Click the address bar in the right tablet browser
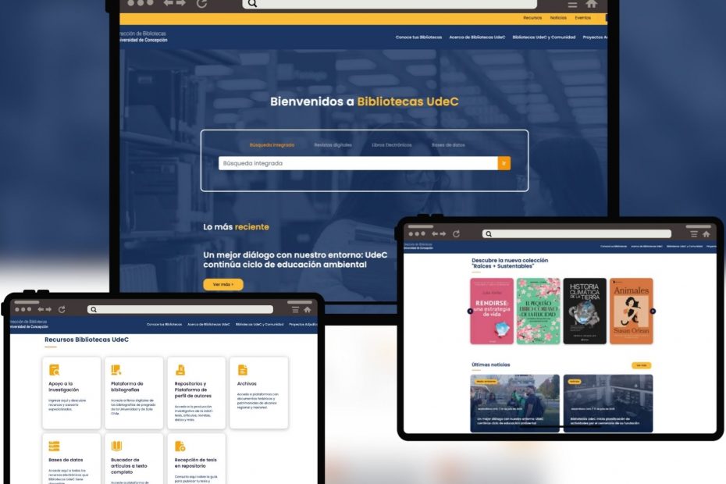 coord(576,234)
